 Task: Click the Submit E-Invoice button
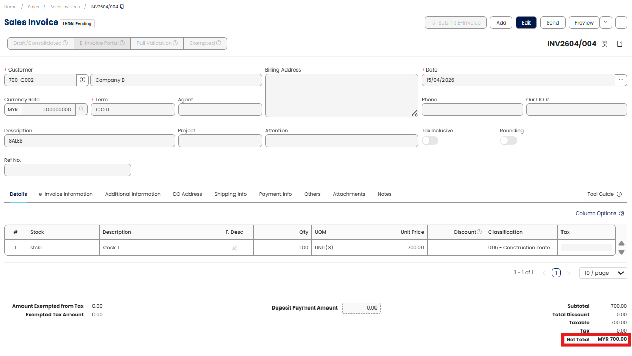point(456,22)
